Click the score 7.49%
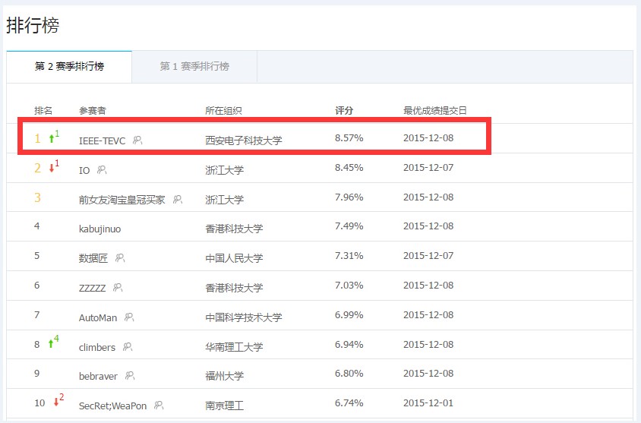This screenshot has width=641, height=423. point(349,226)
